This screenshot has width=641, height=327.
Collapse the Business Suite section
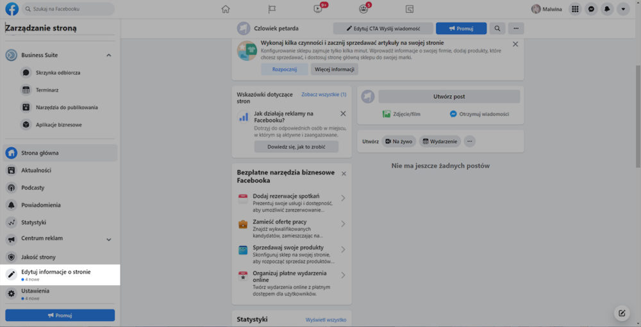[x=109, y=55]
